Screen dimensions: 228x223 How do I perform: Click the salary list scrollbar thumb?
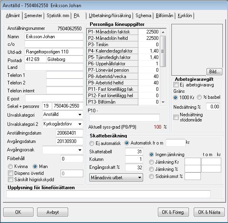coord(163,51)
